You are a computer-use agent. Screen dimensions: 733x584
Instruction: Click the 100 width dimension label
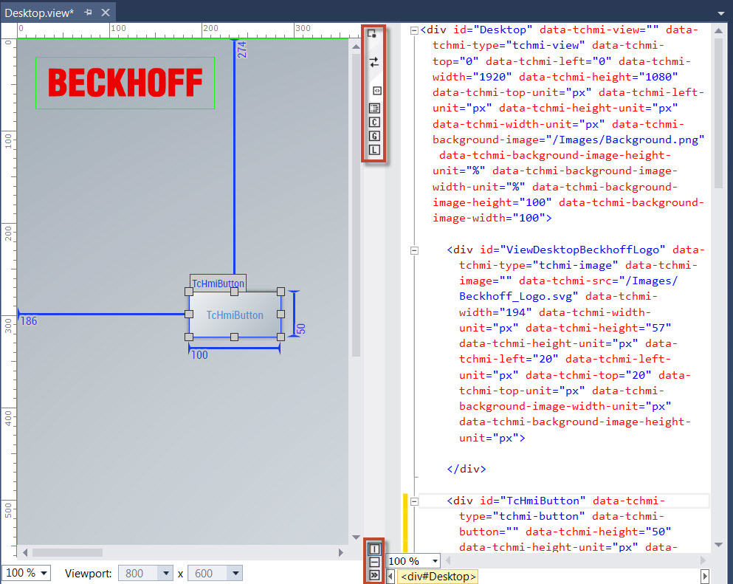(x=199, y=355)
